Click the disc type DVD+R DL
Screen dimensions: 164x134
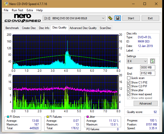(x=145, y=37)
